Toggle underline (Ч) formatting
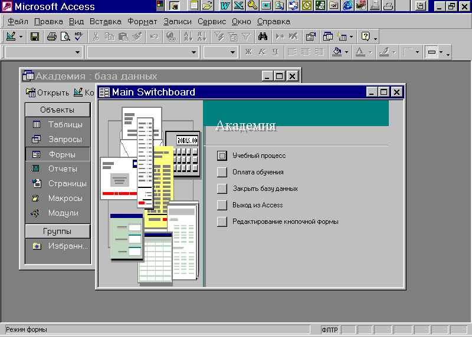Screen dimensions: 472x337 coord(276,52)
